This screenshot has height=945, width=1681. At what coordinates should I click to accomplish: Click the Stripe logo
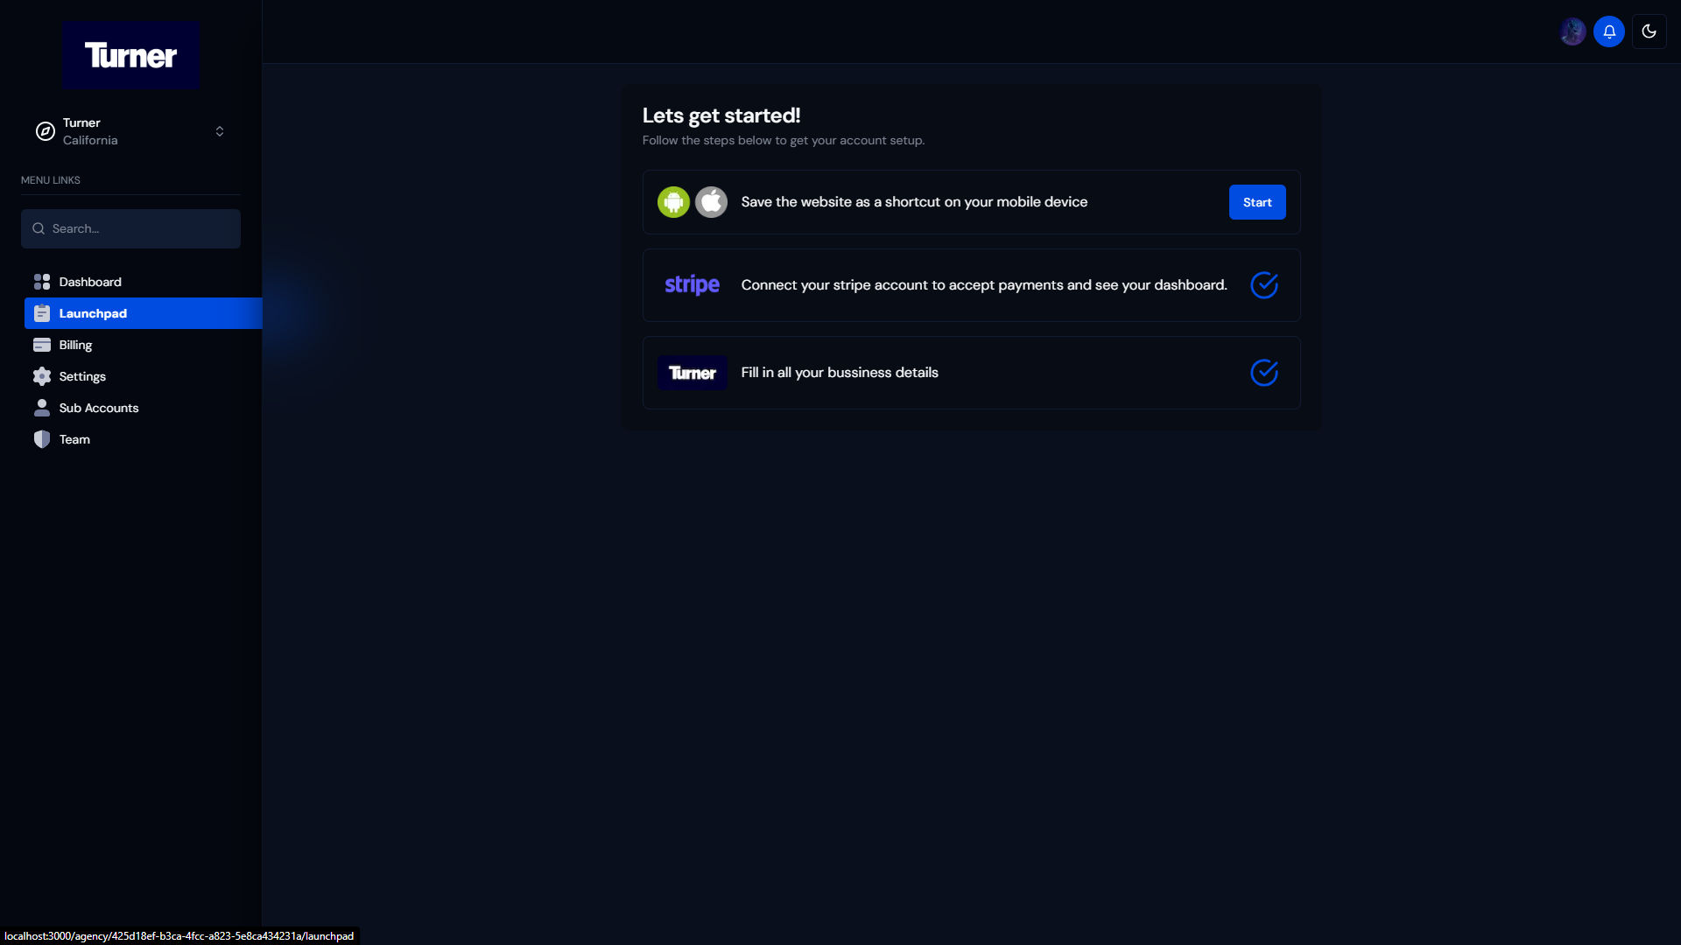click(692, 285)
